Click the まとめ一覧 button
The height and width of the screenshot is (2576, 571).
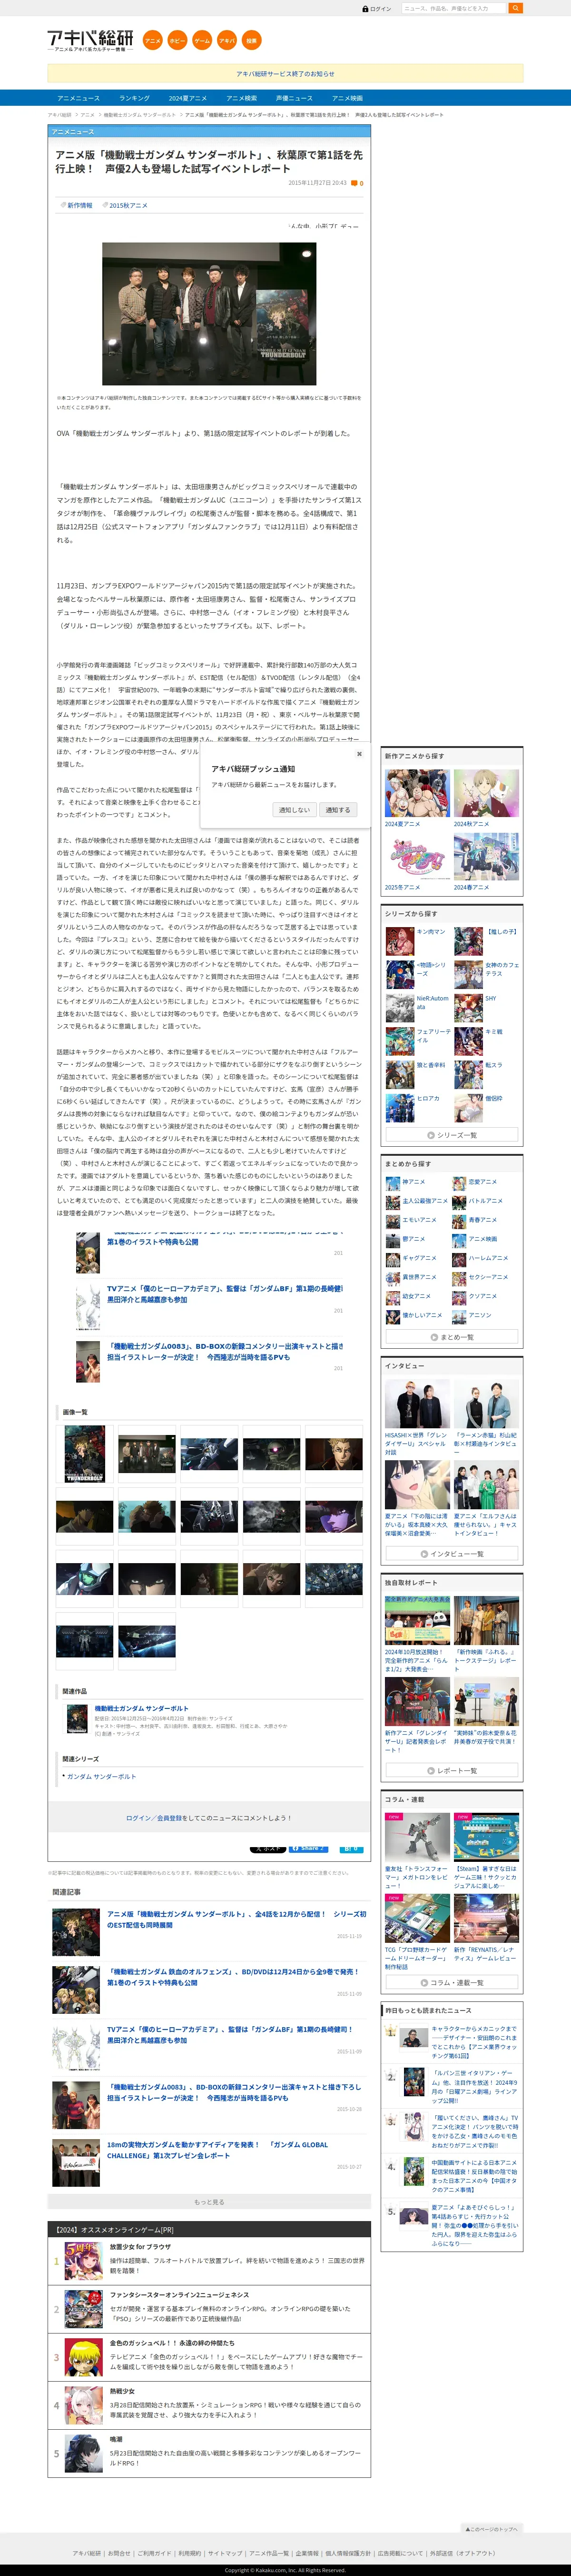pos(452,1337)
